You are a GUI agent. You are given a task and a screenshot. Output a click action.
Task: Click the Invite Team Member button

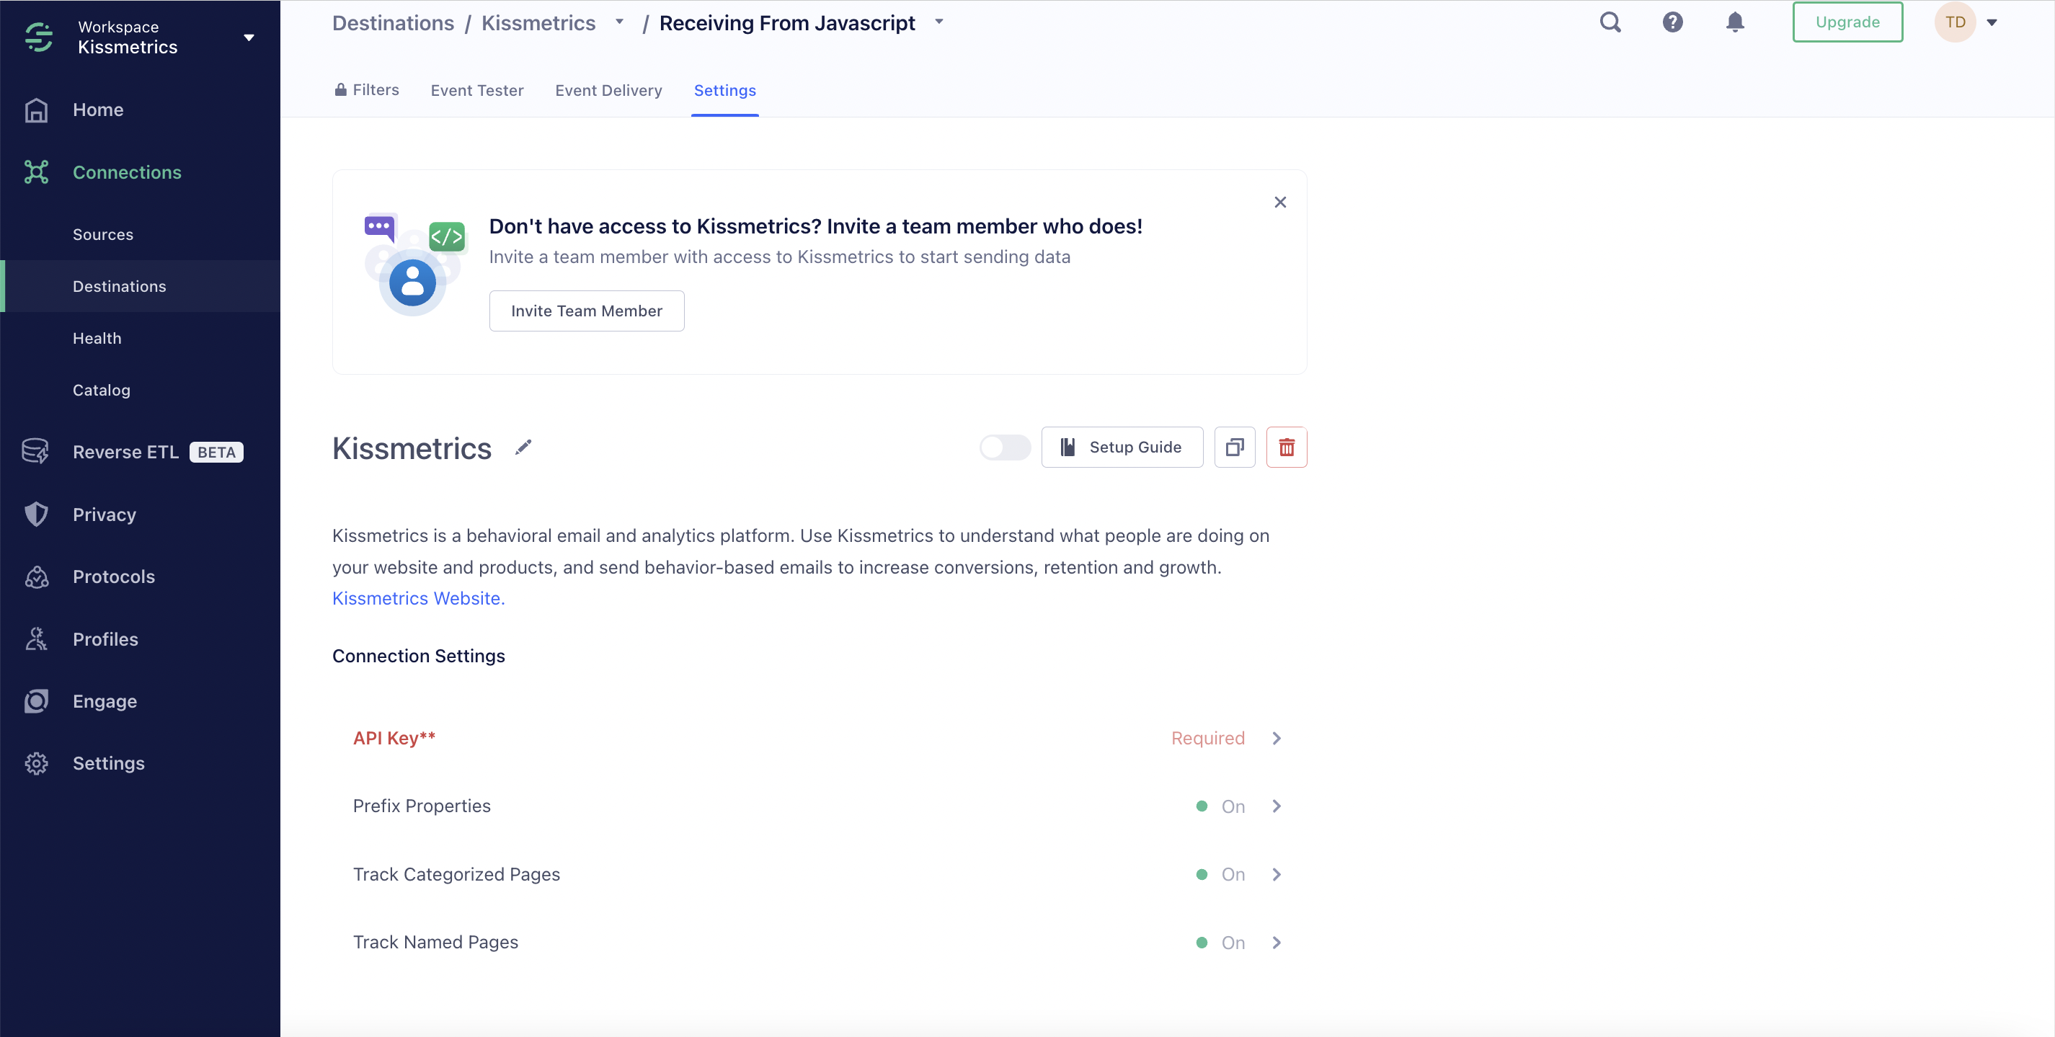tap(586, 311)
